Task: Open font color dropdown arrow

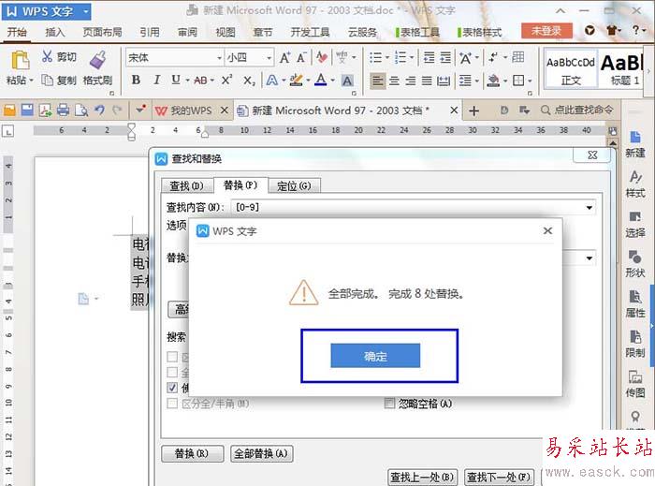Action: [x=333, y=81]
